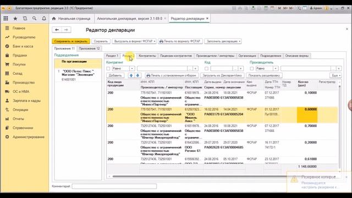Open Главное section in sidebar

coord(19,28)
